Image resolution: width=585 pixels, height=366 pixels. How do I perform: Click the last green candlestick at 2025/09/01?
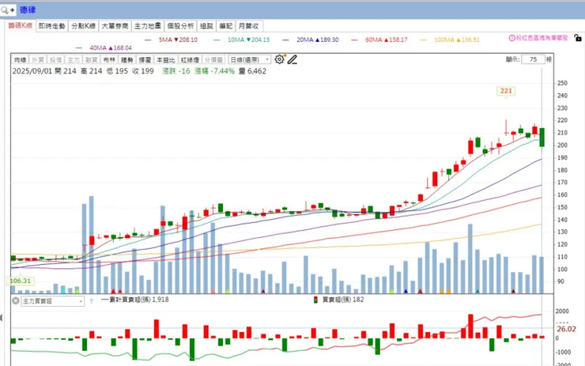point(542,138)
